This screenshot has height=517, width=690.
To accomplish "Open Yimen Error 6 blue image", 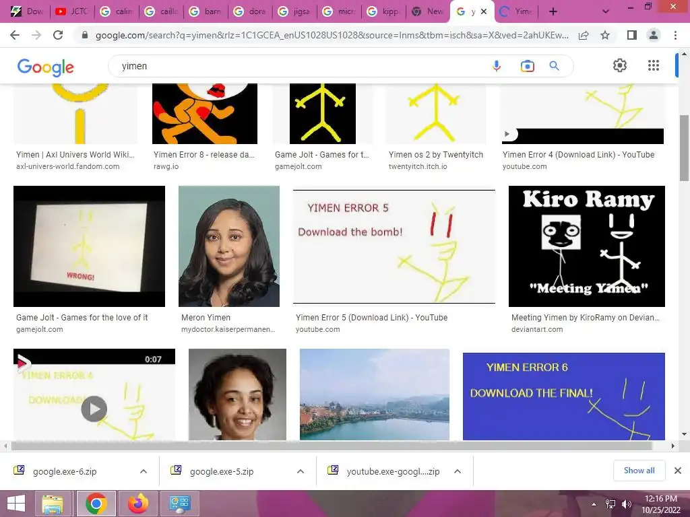I will coord(564,396).
